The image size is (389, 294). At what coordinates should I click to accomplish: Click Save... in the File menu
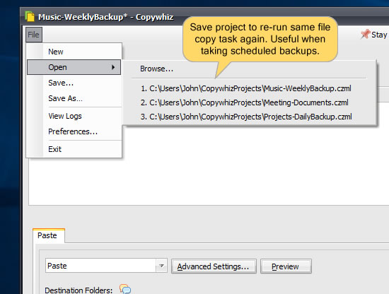[x=74, y=83]
